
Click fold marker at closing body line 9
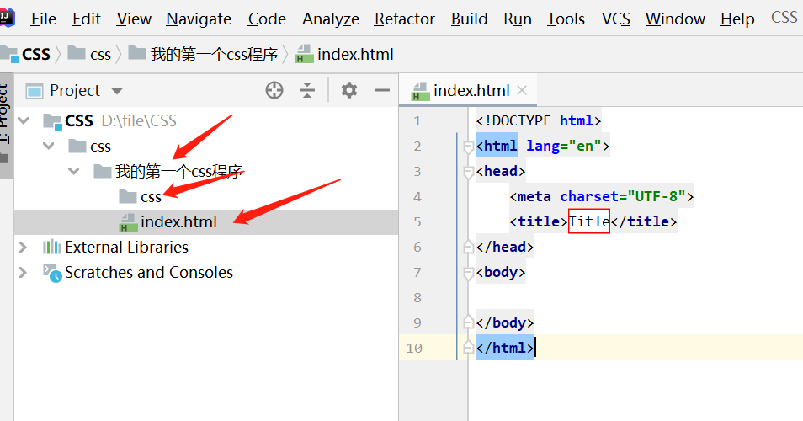click(x=467, y=322)
